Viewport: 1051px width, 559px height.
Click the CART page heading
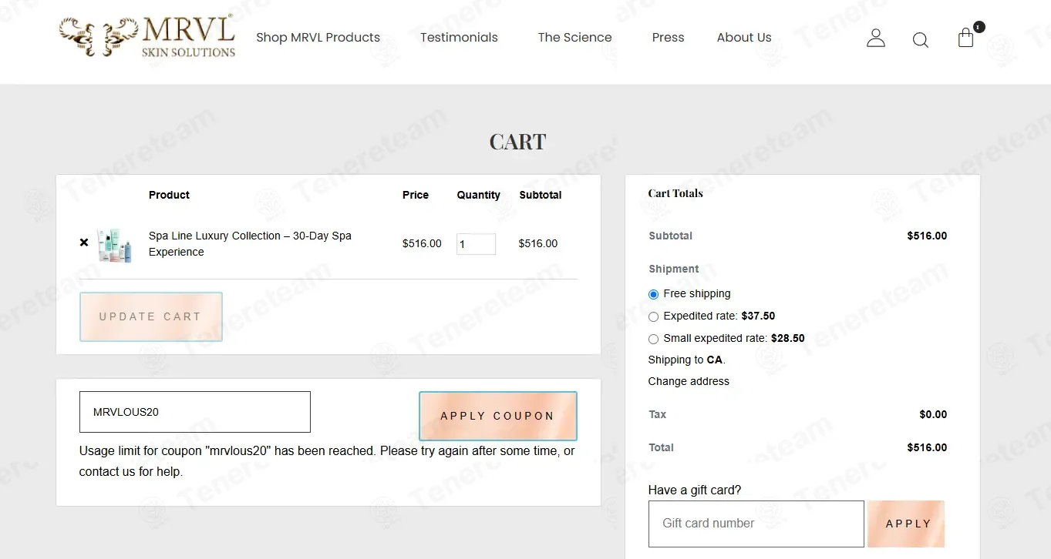[517, 142]
